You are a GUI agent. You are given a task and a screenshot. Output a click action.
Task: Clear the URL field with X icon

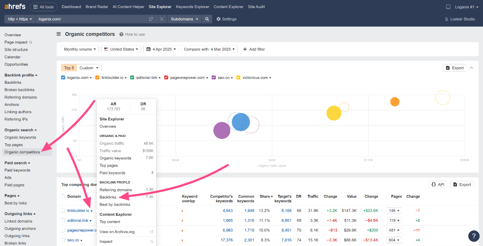click(x=161, y=19)
